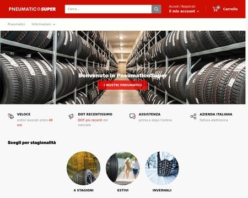
Task: Click the ESTIVI label
Action: [x=123, y=190]
